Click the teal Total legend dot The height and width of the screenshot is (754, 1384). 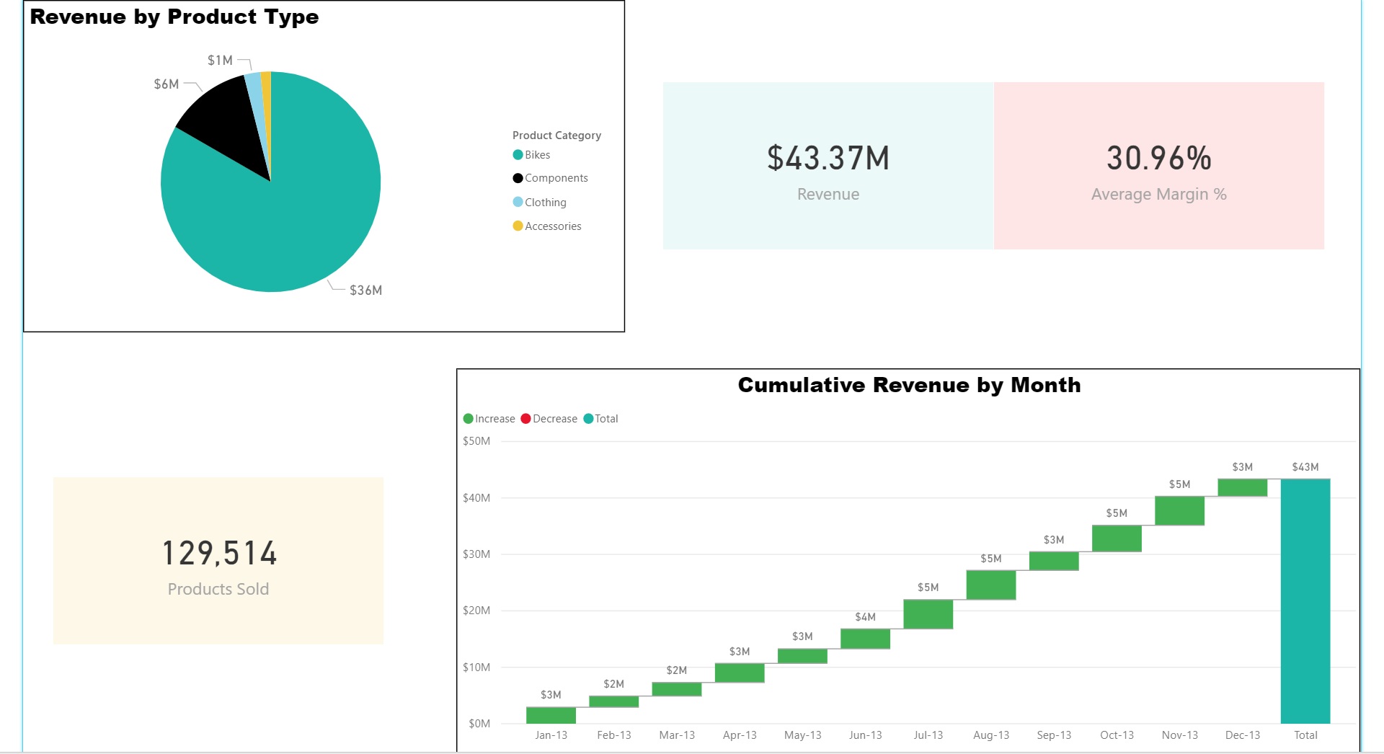[588, 419]
